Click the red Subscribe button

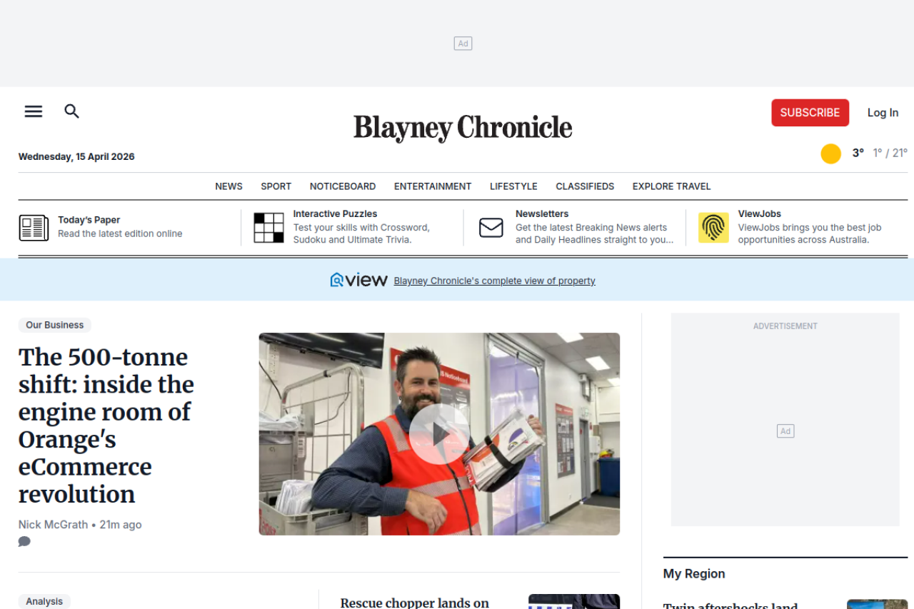pos(810,113)
